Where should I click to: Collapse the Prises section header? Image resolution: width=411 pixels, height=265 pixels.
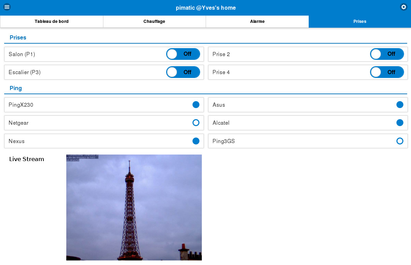[18, 37]
